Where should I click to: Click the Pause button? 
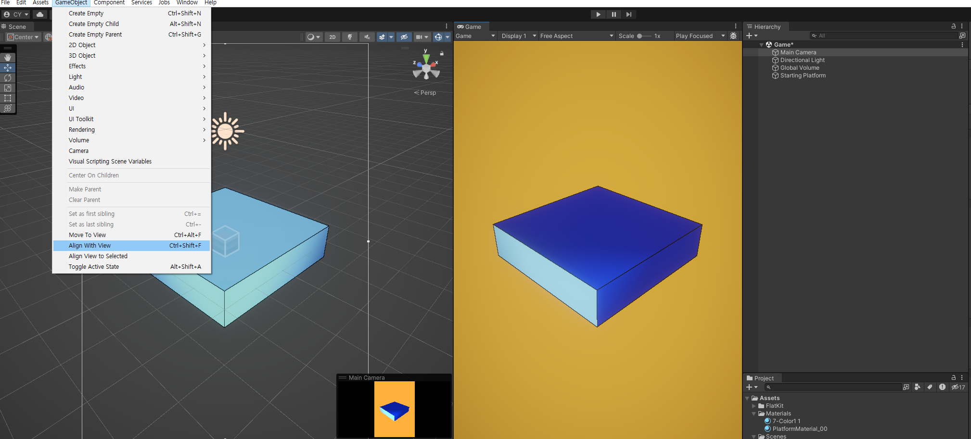pyautogui.click(x=613, y=14)
